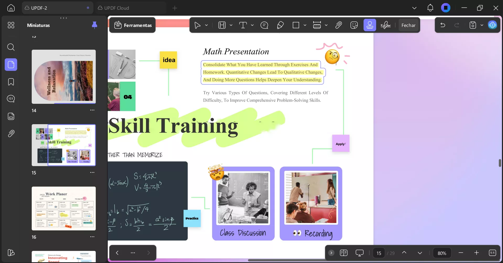Select the text highlight tool
503x263 pixels.
click(x=222, y=25)
